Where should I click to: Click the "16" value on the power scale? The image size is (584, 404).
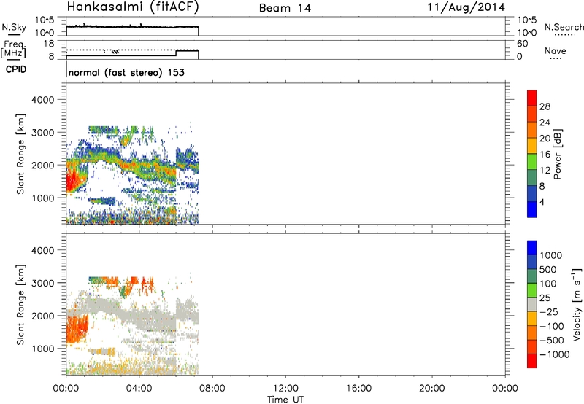tap(545, 155)
